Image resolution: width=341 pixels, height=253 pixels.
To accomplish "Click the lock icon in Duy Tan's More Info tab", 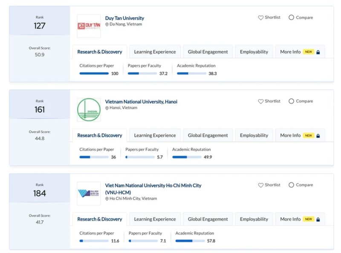I will 318,52.
